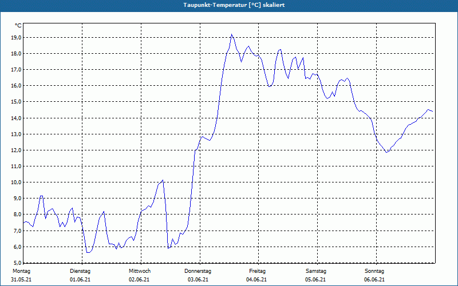This screenshot has width=458, height=286.
Task: Select the Montag day label
Action: [x=21, y=271]
